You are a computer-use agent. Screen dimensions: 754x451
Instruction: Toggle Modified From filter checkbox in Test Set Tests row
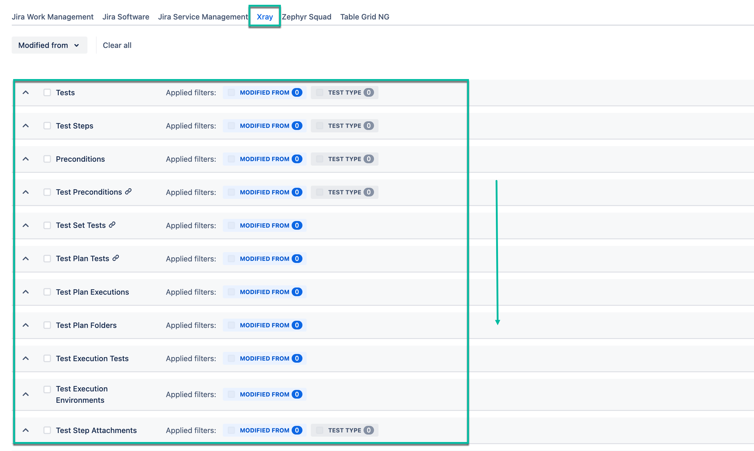231,225
